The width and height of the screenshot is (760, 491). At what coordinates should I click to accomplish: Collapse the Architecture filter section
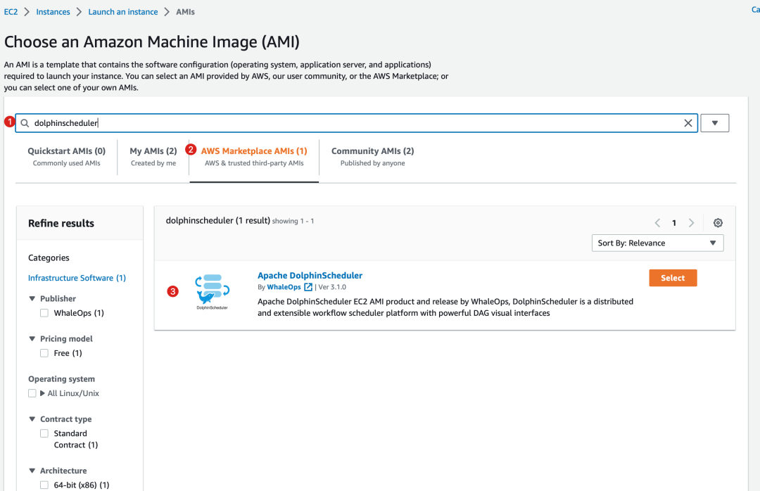pyautogui.click(x=32, y=471)
